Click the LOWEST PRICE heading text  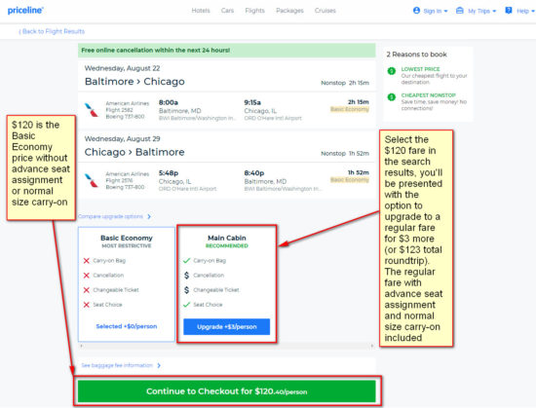click(420, 69)
